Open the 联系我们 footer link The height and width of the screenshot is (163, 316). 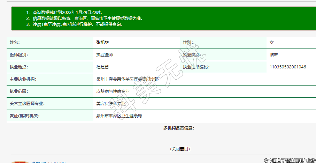[39, 162]
